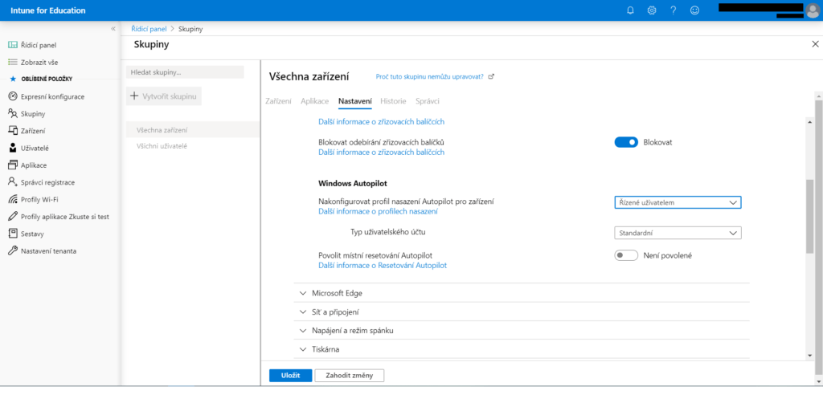The height and width of the screenshot is (403, 823).
Task: Open the Další informace o Resetování Autopilot link
Action: click(x=383, y=265)
